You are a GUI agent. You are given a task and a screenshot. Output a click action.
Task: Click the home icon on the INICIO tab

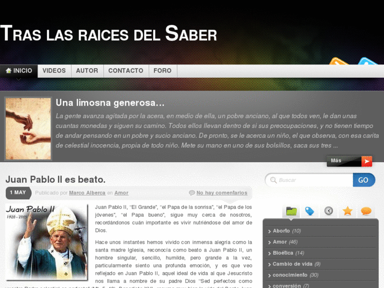click(8, 71)
